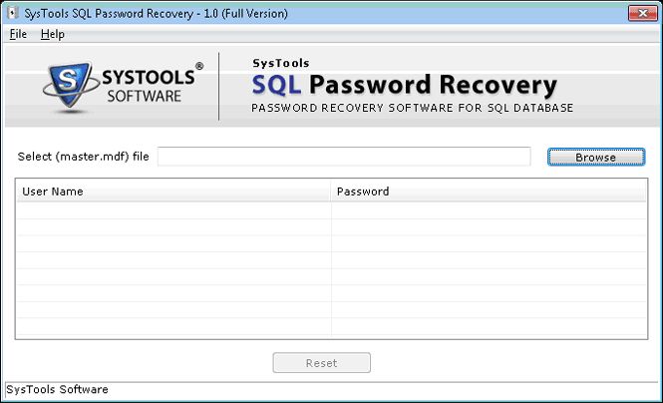Open the File menu
663x403 pixels.
coord(18,34)
